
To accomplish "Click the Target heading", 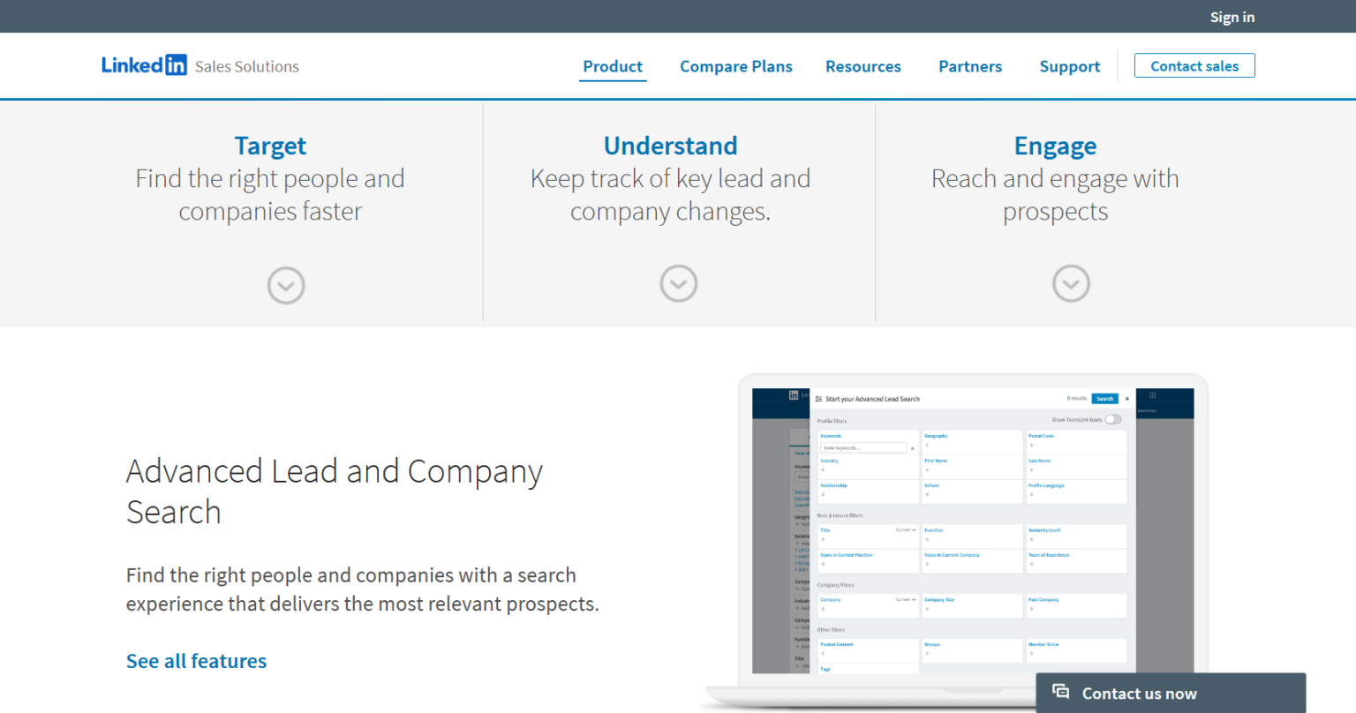I will tap(270, 146).
